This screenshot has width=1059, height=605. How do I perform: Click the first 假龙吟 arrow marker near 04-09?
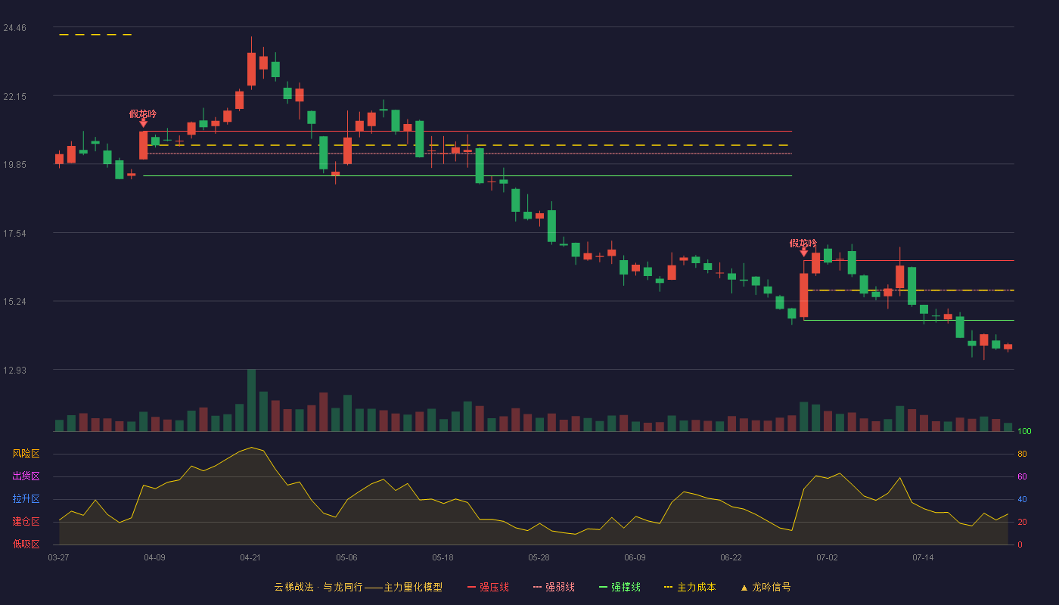click(143, 123)
